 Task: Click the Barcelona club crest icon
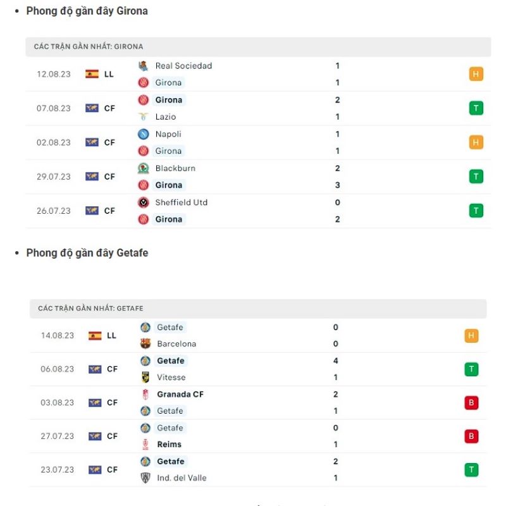(x=145, y=344)
